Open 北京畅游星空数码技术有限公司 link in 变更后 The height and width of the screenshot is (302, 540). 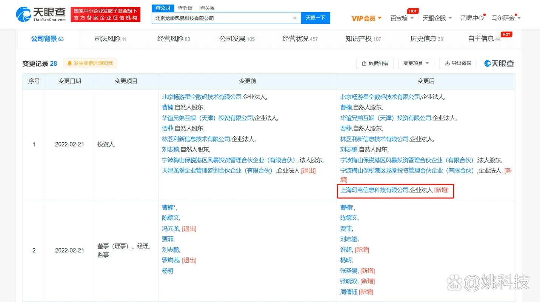click(380, 97)
